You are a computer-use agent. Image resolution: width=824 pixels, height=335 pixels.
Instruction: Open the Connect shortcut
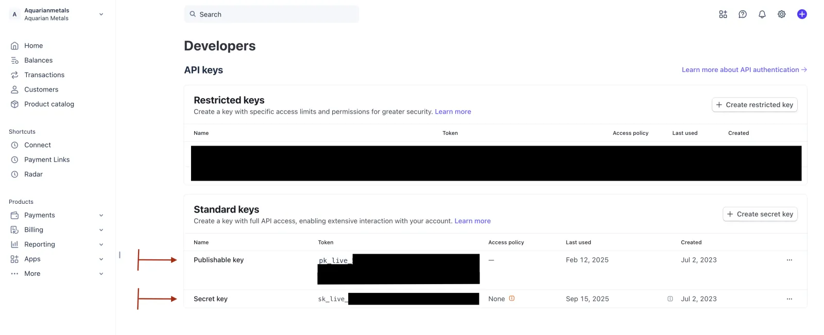pyautogui.click(x=37, y=145)
